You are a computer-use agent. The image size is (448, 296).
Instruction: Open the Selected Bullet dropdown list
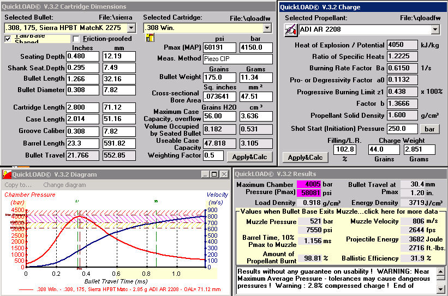(132, 28)
